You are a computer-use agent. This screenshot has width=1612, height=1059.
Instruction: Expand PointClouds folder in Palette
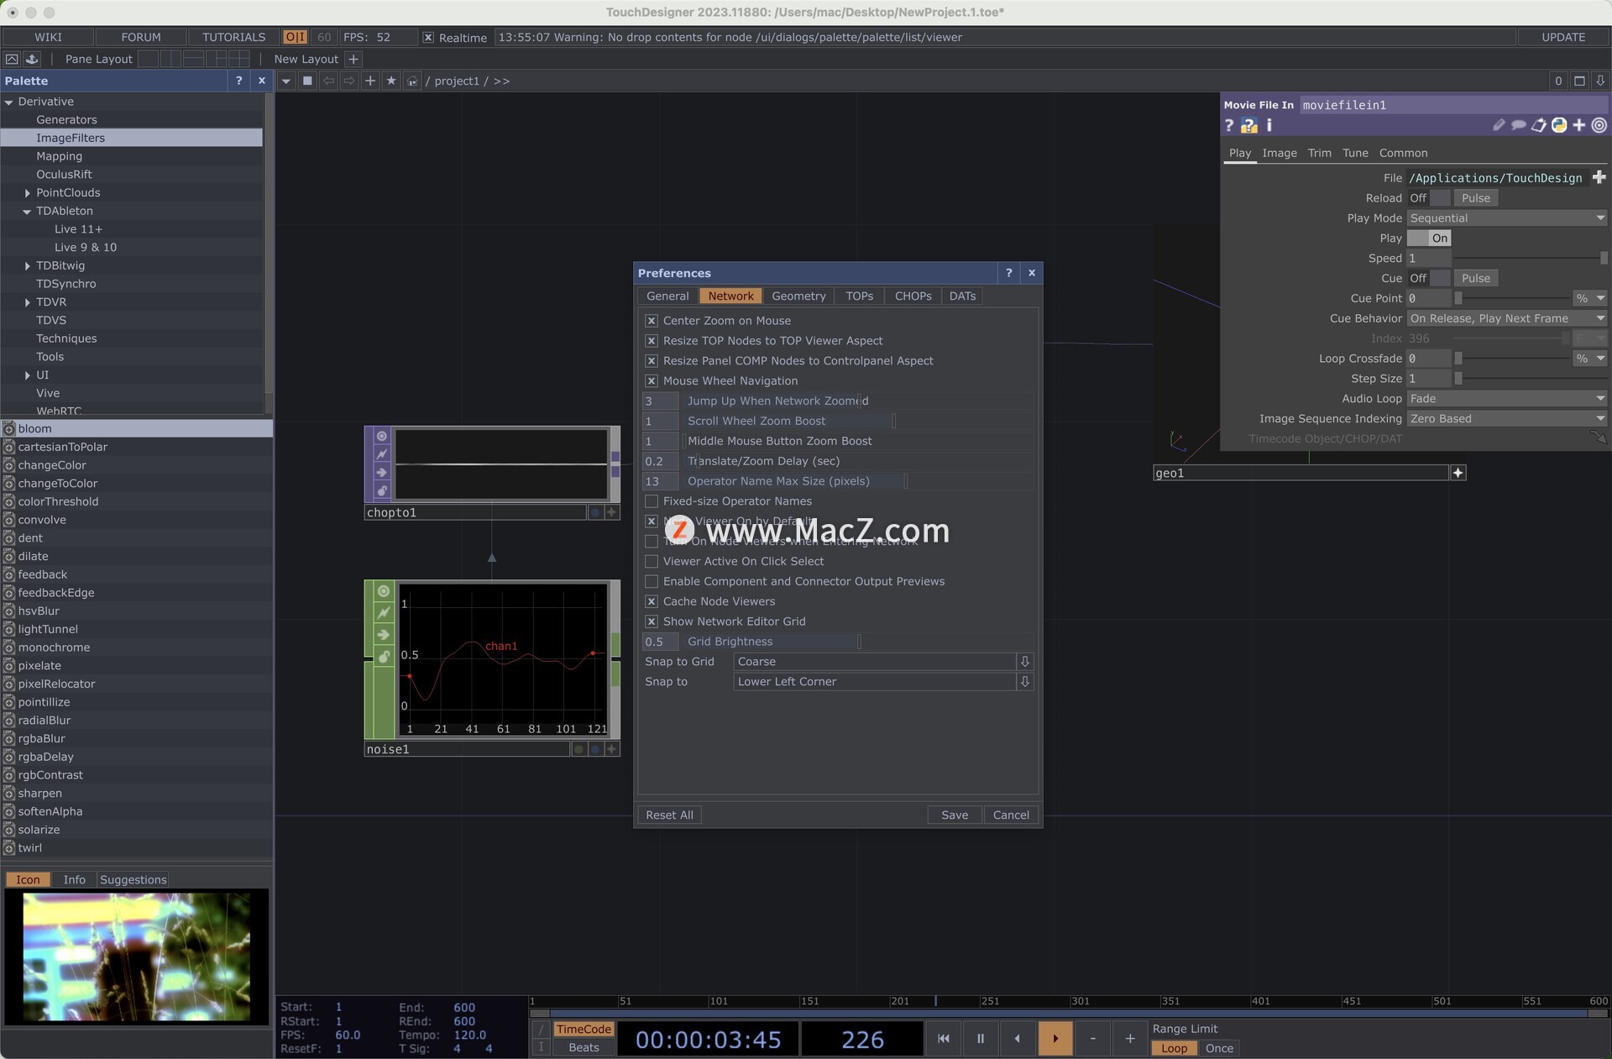pyautogui.click(x=28, y=193)
